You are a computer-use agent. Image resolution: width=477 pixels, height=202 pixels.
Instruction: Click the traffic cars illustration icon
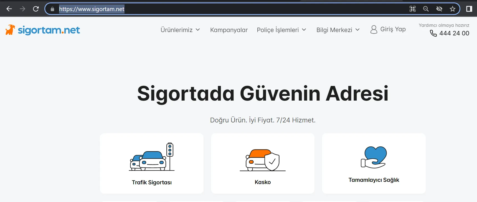(x=152, y=157)
